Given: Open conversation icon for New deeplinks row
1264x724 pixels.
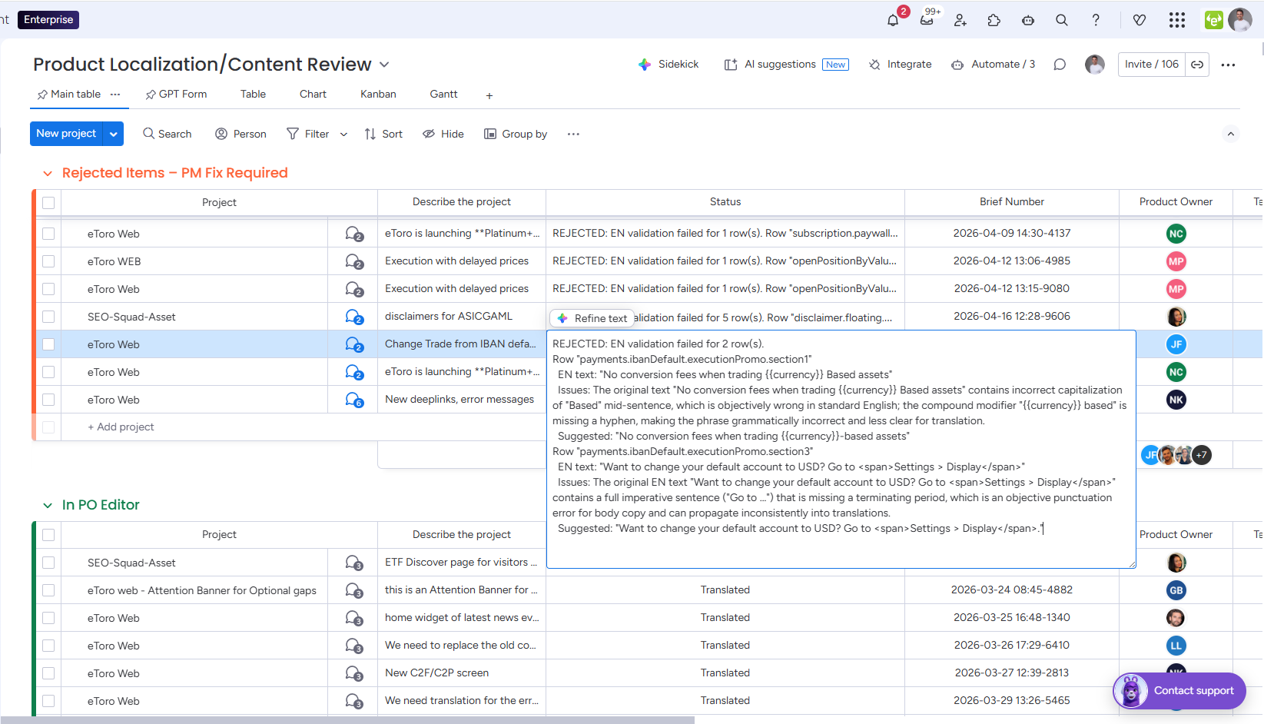Looking at the screenshot, I should pyautogui.click(x=353, y=400).
